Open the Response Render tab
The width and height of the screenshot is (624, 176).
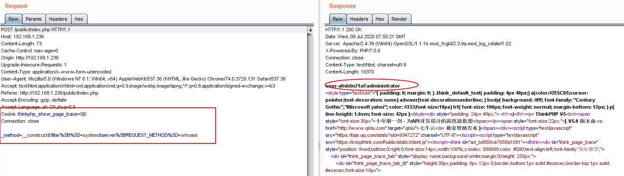[400, 19]
